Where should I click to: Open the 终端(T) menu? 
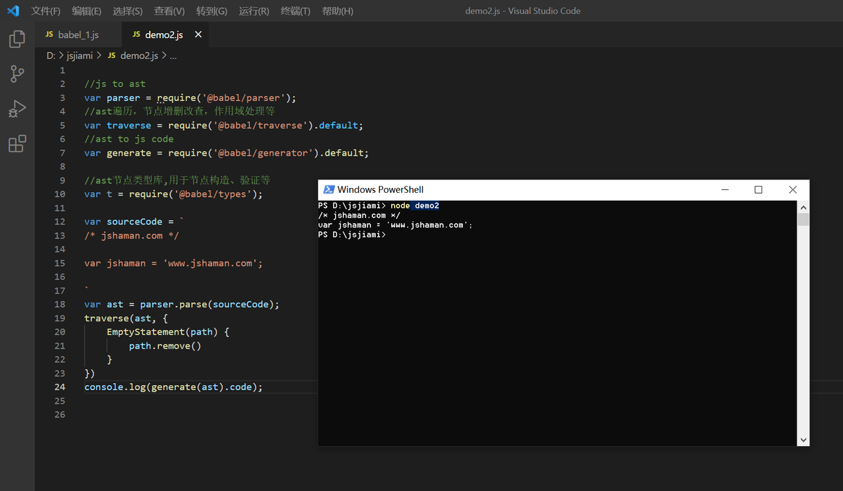pos(295,11)
